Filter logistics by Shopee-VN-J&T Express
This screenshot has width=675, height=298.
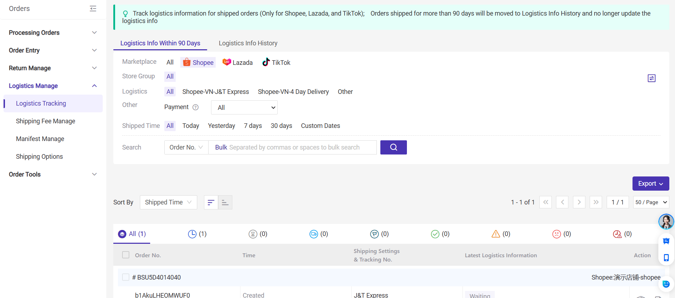click(216, 92)
